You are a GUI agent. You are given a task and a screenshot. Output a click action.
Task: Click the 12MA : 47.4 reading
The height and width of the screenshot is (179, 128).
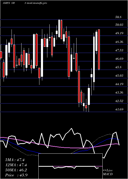pyautogui.click(x=16, y=165)
